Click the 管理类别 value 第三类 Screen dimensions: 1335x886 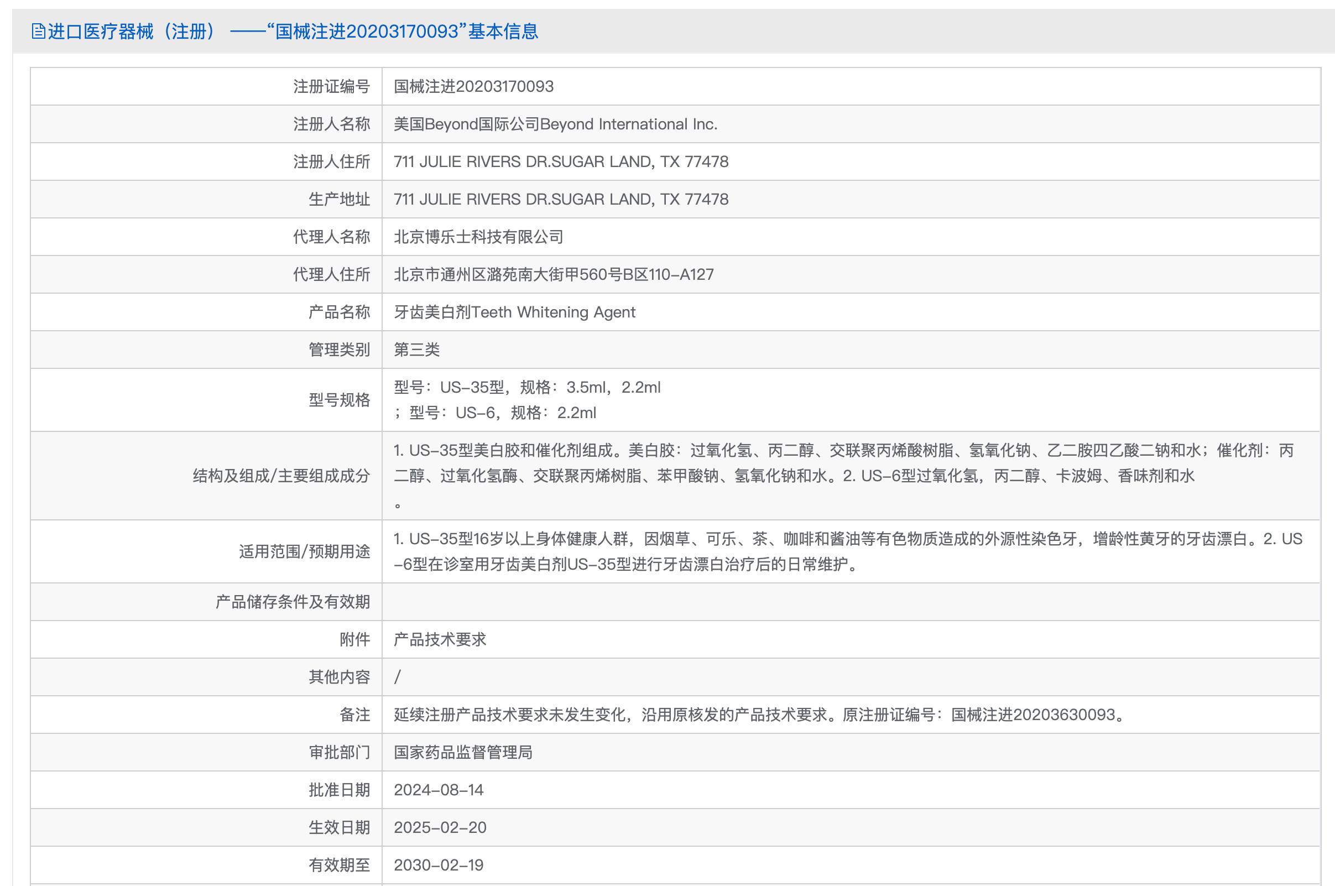[416, 349]
